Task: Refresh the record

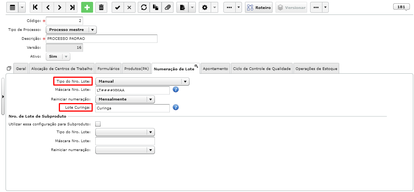Action: pyautogui.click(x=144, y=8)
